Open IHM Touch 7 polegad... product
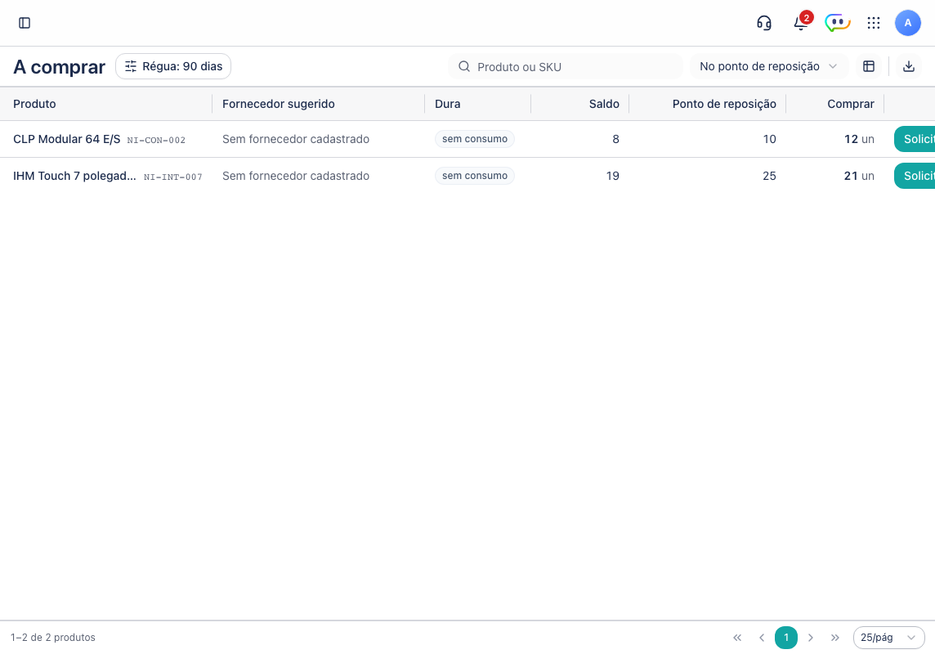 (74, 176)
